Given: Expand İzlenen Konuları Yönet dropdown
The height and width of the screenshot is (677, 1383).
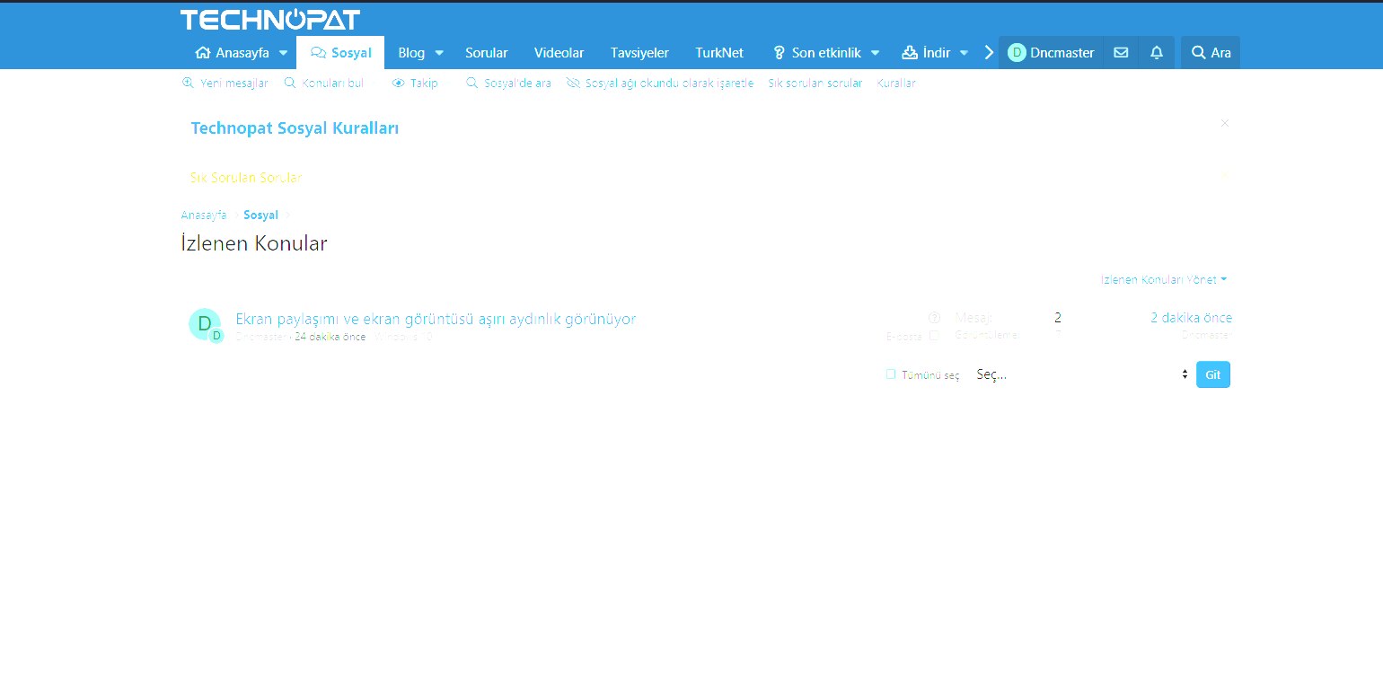Looking at the screenshot, I should pyautogui.click(x=1164, y=280).
